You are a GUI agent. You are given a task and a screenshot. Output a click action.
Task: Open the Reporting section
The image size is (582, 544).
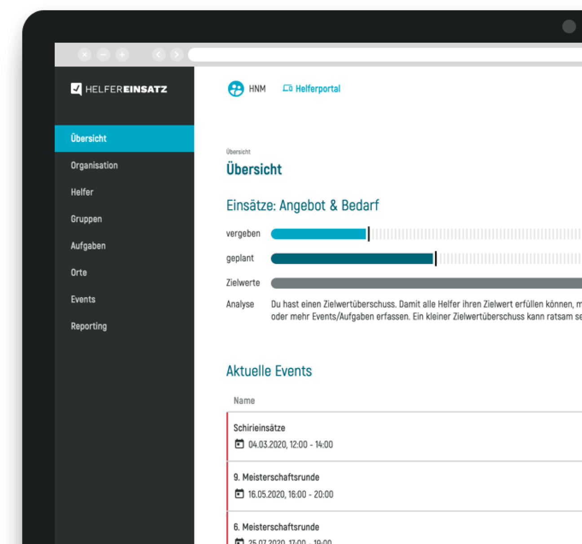(x=88, y=326)
